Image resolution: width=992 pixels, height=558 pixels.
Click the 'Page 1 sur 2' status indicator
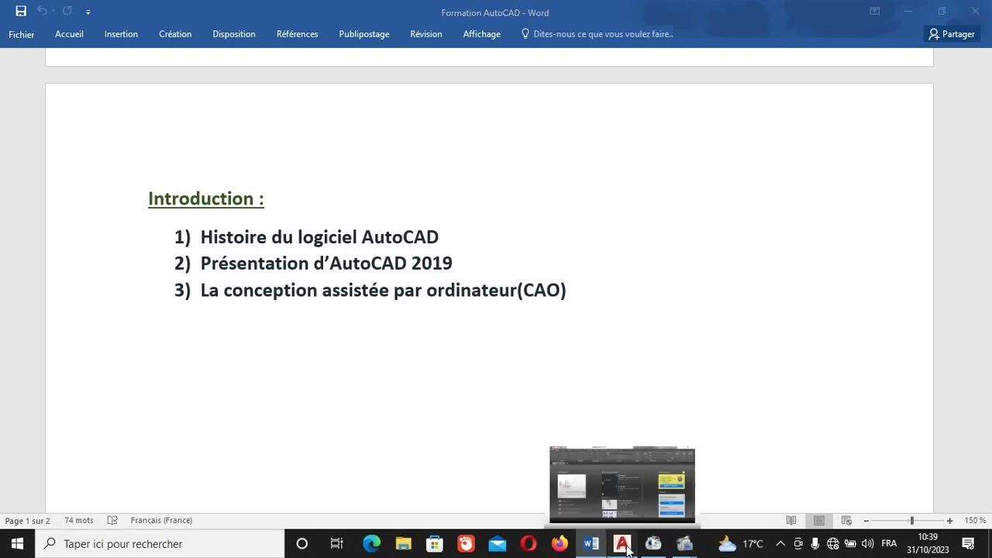28,521
